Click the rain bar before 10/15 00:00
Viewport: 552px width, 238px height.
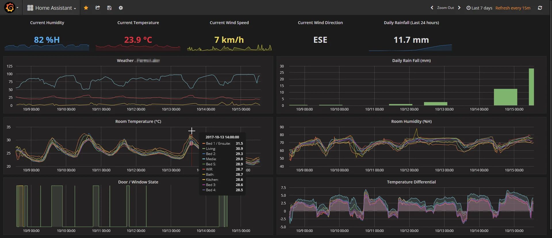coord(505,97)
